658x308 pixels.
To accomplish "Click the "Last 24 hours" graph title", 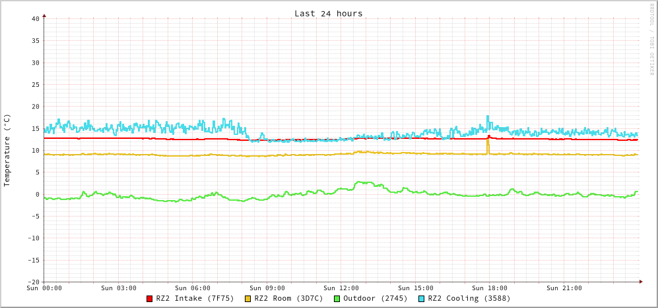I will pyautogui.click(x=328, y=13).
